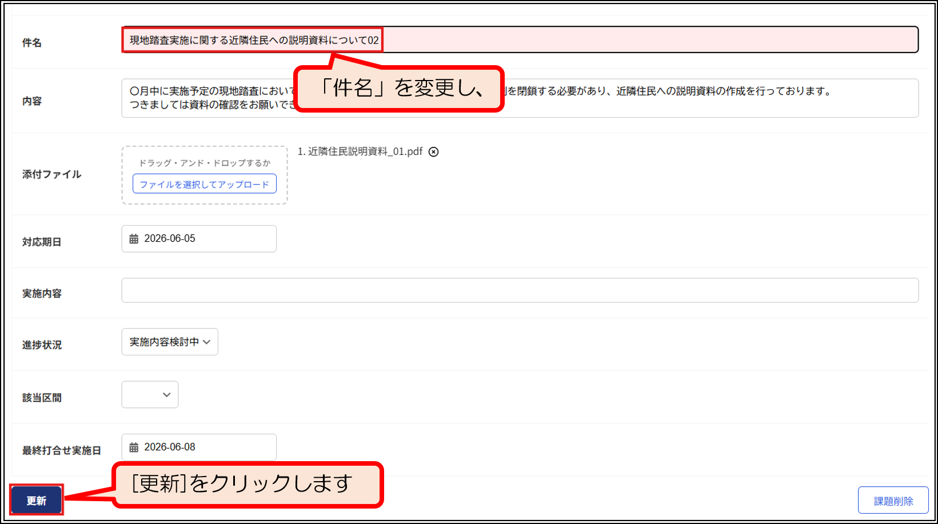Click the 実施内容 label
This screenshot has width=938, height=524.
click(x=42, y=293)
